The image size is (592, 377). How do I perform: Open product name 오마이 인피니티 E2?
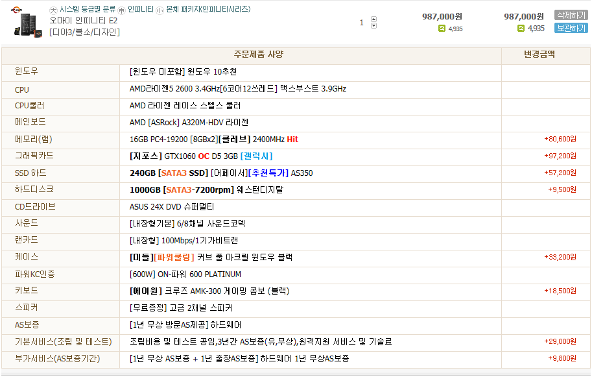pyautogui.click(x=84, y=20)
